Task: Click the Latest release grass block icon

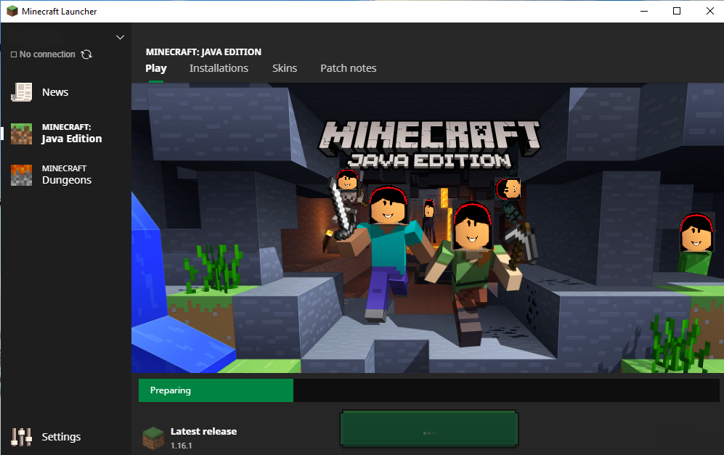Action: pyautogui.click(x=152, y=438)
